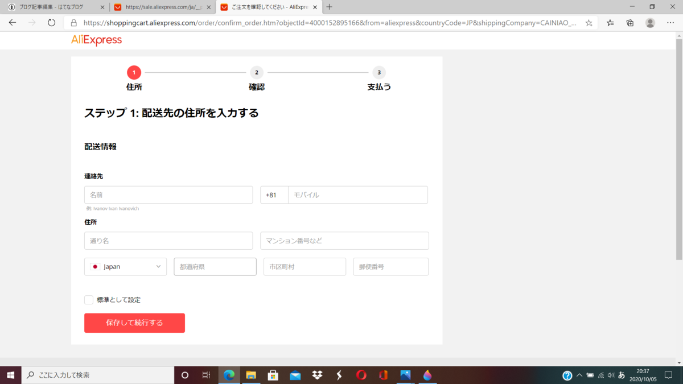The image size is (683, 384).
Task: Open the Mail app from taskbar
Action: 295,375
